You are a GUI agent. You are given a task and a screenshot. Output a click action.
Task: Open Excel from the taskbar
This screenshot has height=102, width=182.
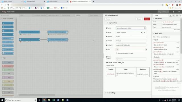point(53,100)
